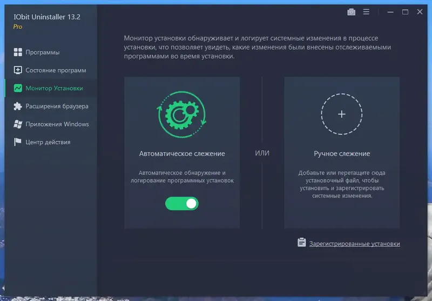The height and width of the screenshot is (301, 432).
Task: Click the Автоматическое обнаружение description text
Action: coord(182,177)
